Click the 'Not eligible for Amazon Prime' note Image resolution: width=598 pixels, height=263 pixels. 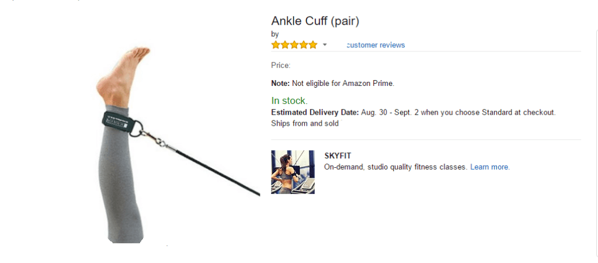point(333,84)
